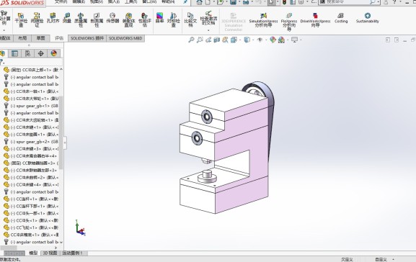416x262 pixels.
Task: Toggle the Section View icon in view toolbar
Action: click(x=217, y=40)
